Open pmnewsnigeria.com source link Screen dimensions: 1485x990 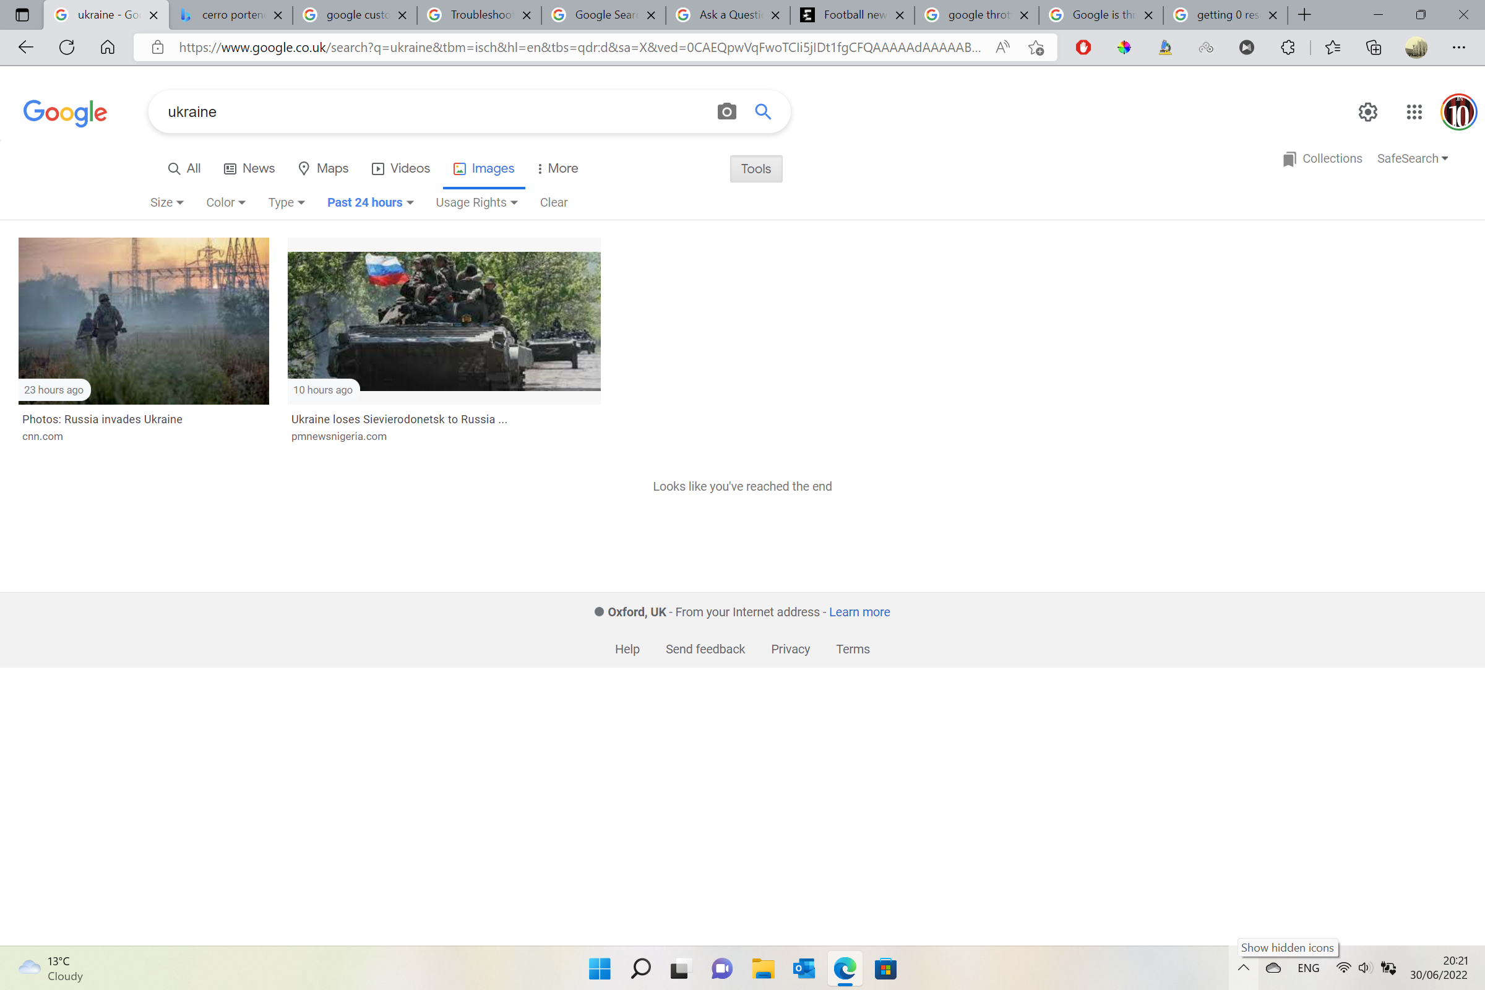pos(339,436)
